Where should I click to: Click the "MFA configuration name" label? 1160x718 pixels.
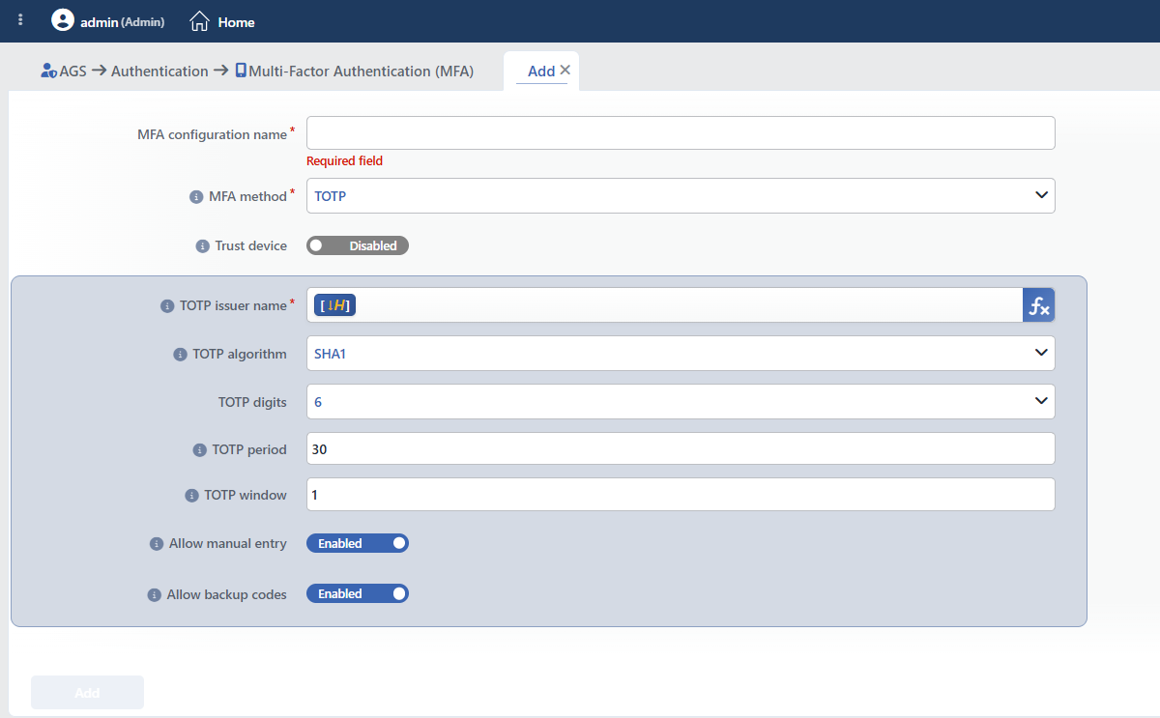tap(213, 135)
